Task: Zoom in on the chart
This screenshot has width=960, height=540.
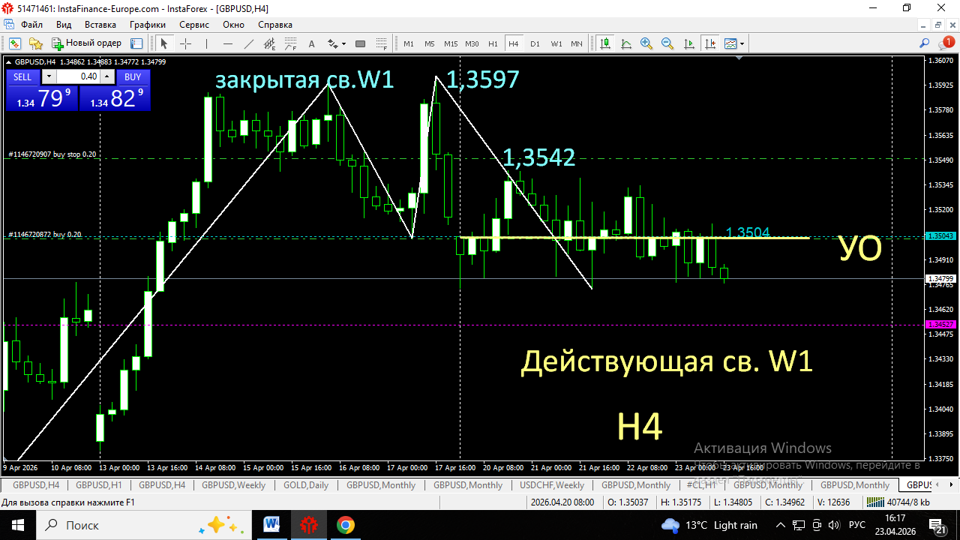Action: [x=646, y=43]
